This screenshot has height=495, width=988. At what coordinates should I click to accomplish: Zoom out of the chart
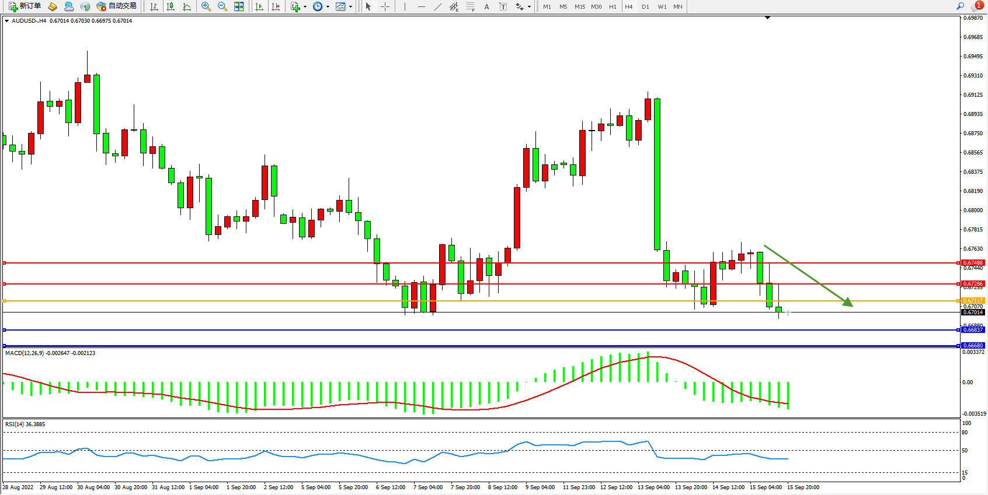222,6
